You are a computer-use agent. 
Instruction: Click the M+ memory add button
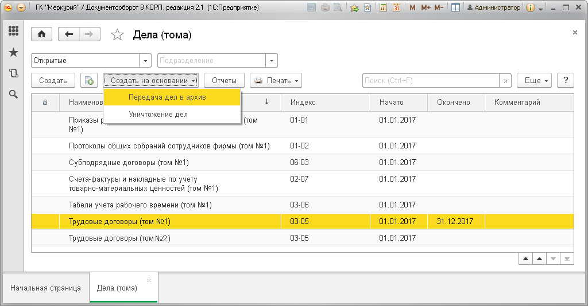pyautogui.click(x=425, y=7)
